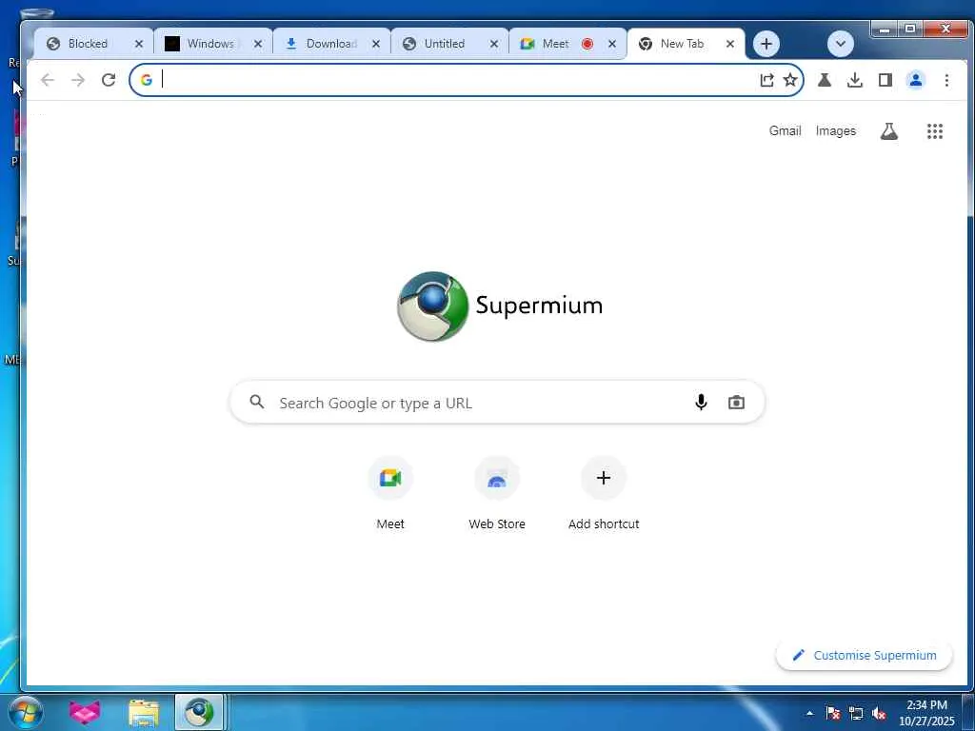
Task: Click Customise Supermium button
Action: pyautogui.click(x=865, y=655)
